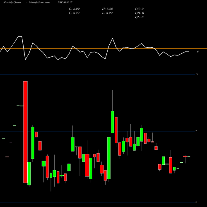Click the 'BSE 535917' symbol text
This screenshot has width=207, height=207.
[x=65, y=2]
